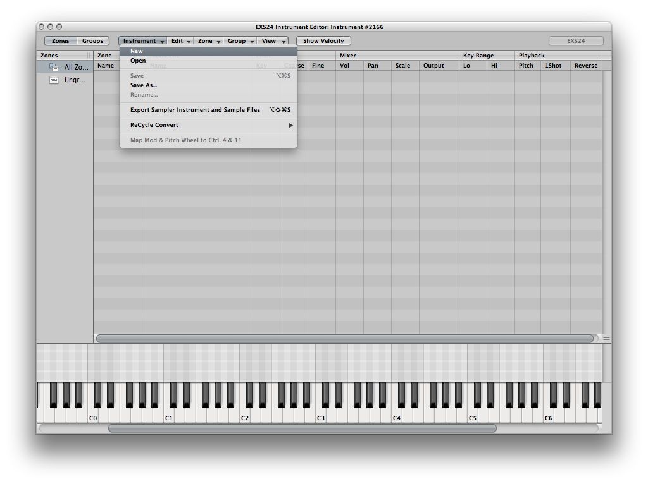Choose Open from the Instrument menu
This screenshot has height=484, width=648.
pos(208,61)
